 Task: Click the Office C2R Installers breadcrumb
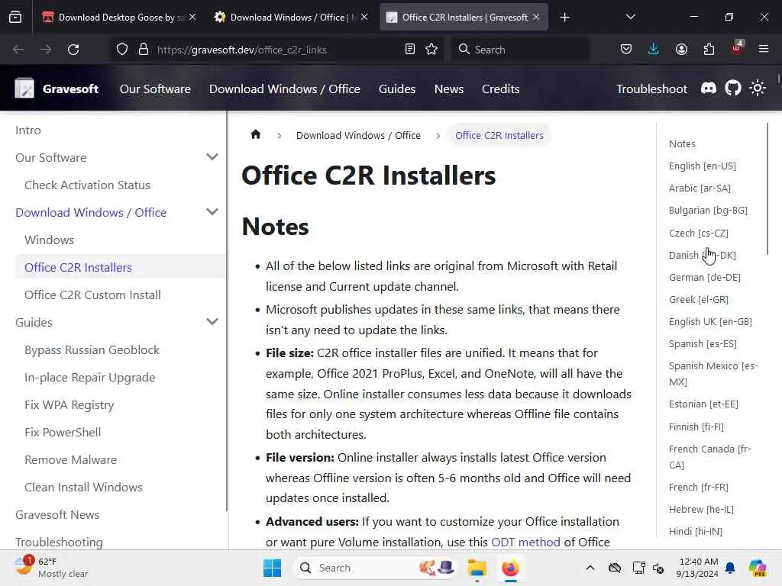pyautogui.click(x=499, y=135)
